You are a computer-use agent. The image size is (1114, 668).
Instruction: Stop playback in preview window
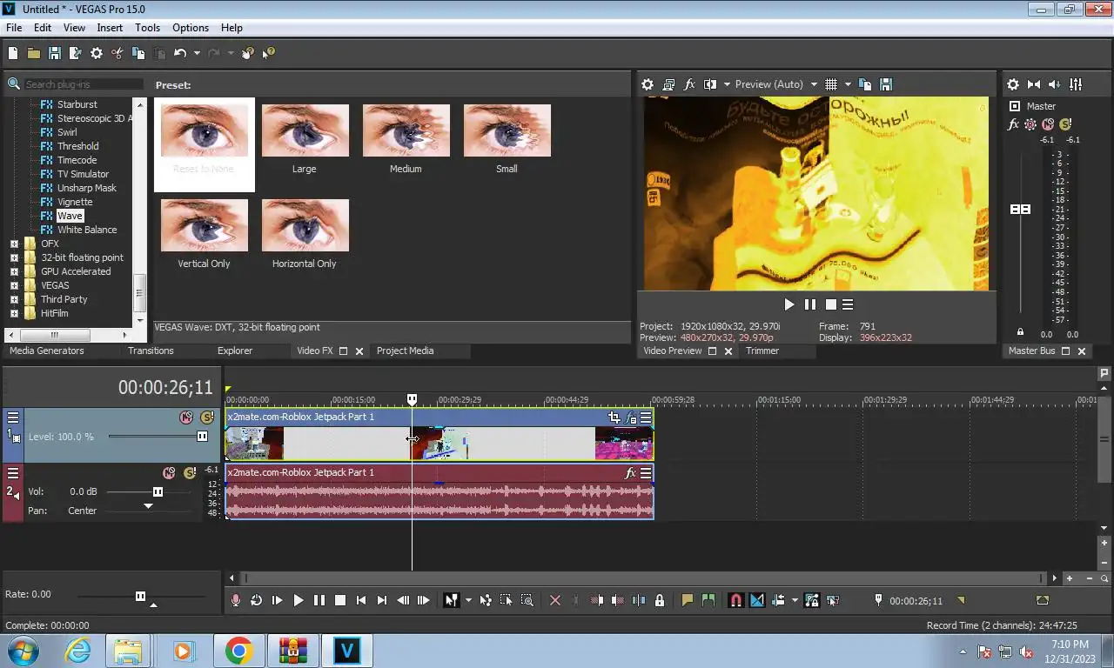click(x=831, y=304)
